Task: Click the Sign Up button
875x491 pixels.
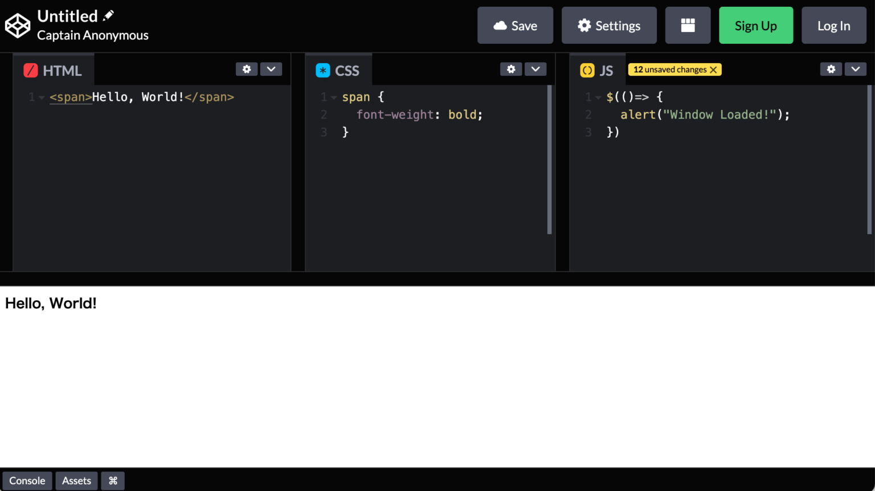Action: click(756, 25)
